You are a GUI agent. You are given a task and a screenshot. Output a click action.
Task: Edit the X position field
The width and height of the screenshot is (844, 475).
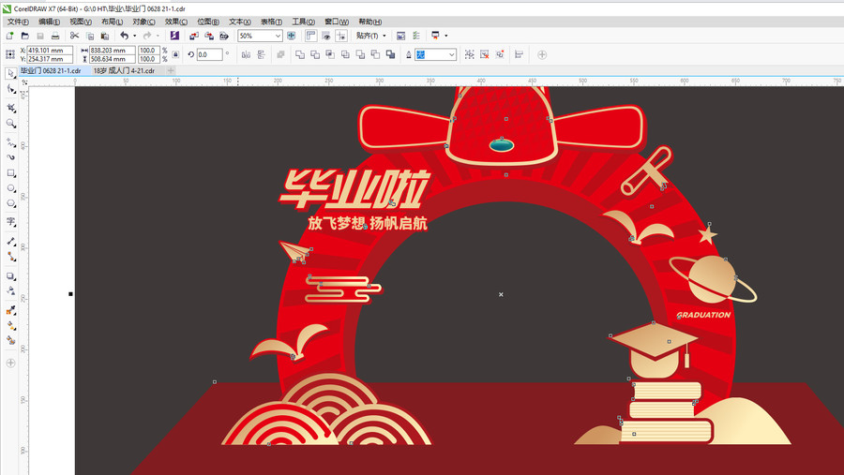click(50, 50)
